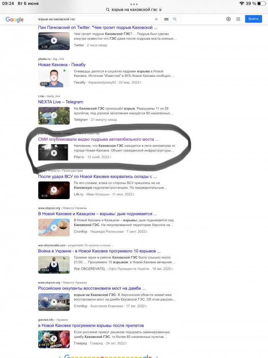Click 'Twitter · 2 часа назад' source line

[90, 45]
